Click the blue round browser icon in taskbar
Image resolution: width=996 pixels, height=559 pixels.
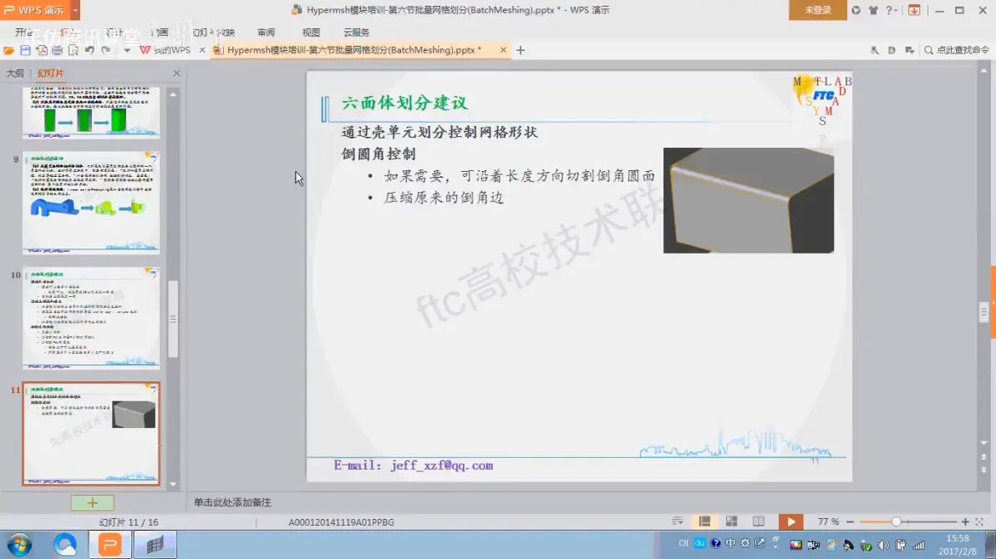[65, 545]
